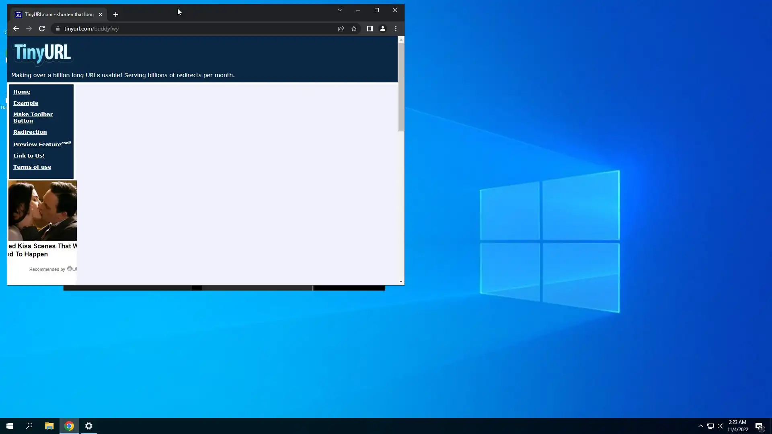Image resolution: width=772 pixels, height=434 pixels.
Task: Open the Chrome profile icon
Action: point(383,29)
